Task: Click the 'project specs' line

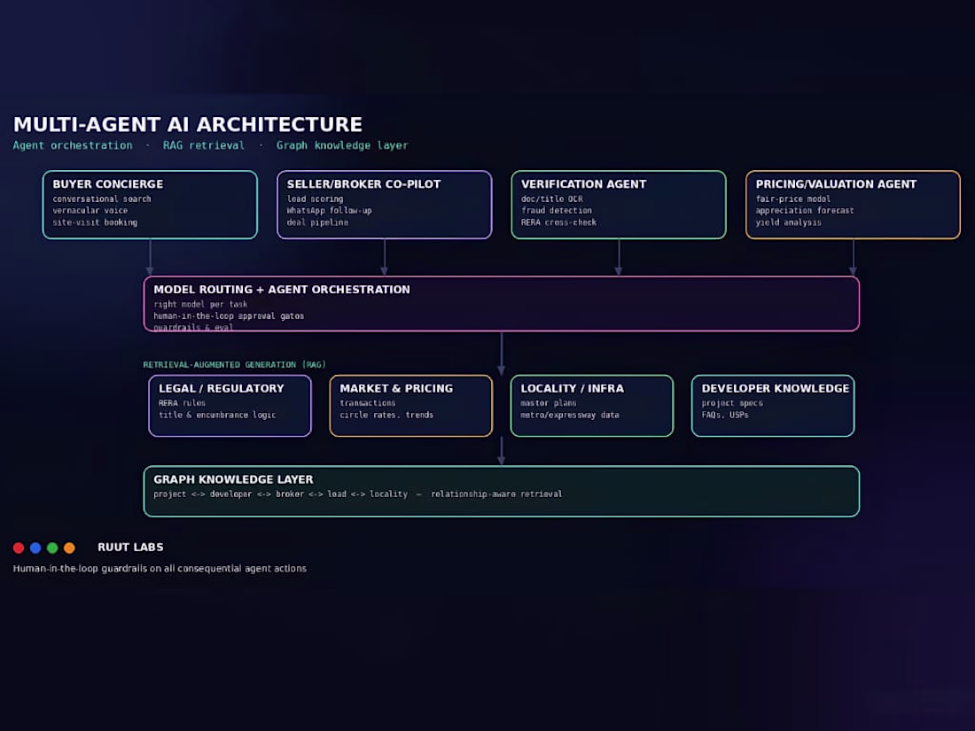Action: pos(732,403)
